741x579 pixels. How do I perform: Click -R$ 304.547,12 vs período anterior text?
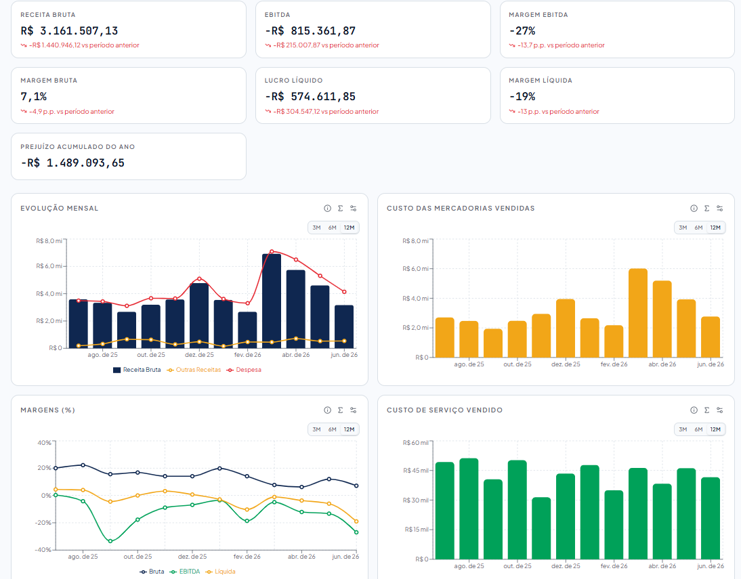(326, 112)
